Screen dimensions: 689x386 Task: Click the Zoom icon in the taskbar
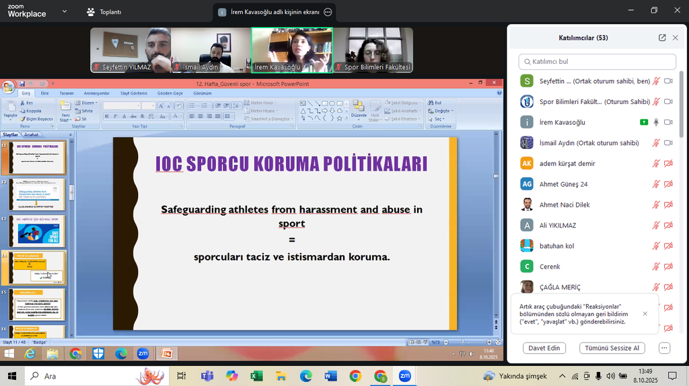404,376
